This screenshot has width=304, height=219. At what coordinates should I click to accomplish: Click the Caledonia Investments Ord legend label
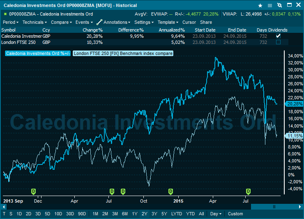38,53
